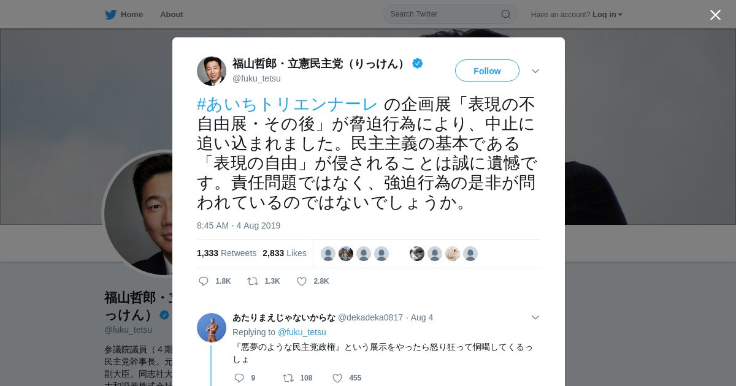This screenshot has width=736, height=386.
Task: Open the About page
Action: coord(172,15)
